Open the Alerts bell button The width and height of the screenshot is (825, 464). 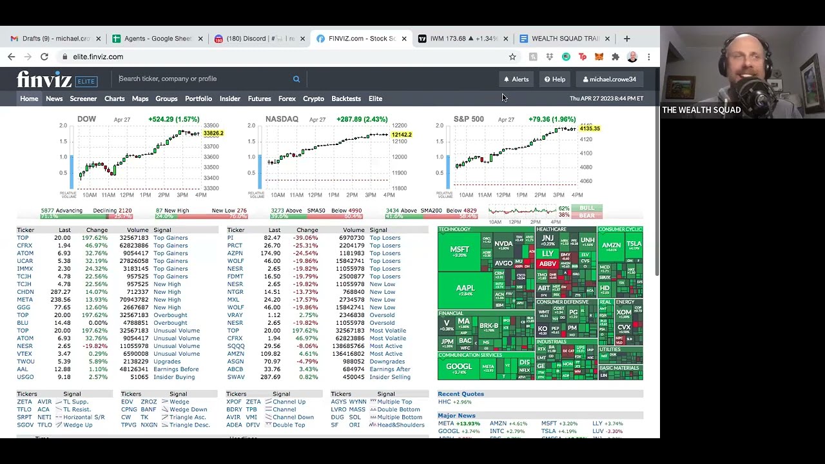pos(516,79)
